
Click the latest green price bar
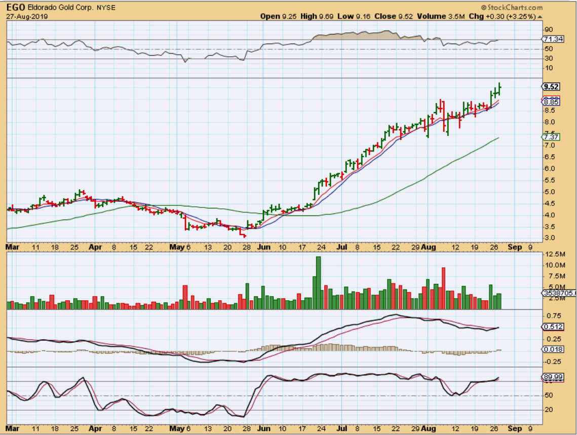click(500, 88)
